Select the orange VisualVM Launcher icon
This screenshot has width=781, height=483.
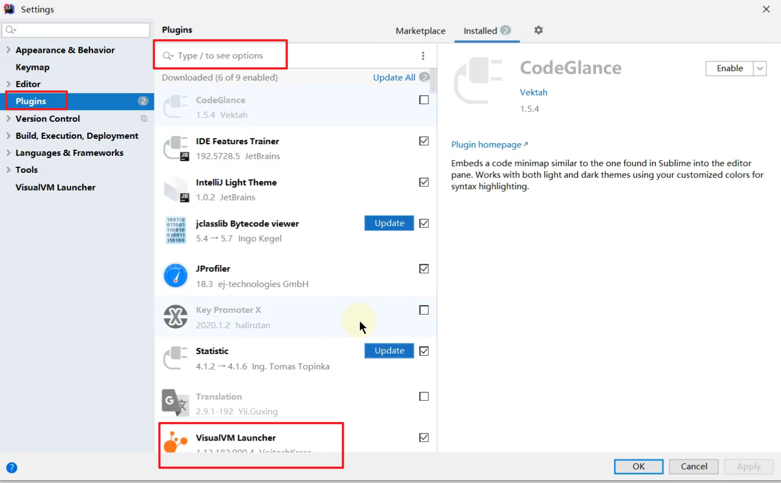(176, 442)
